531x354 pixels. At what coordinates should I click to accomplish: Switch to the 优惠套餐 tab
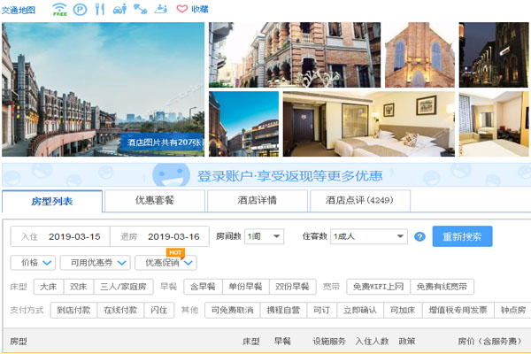tap(155, 201)
